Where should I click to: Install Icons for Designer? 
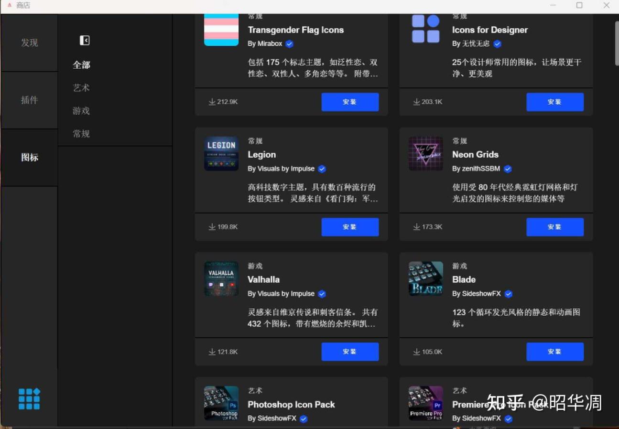click(x=555, y=102)
